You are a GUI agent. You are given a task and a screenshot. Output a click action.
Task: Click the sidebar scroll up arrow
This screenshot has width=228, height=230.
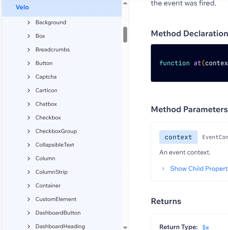click(x=125, y=3)
